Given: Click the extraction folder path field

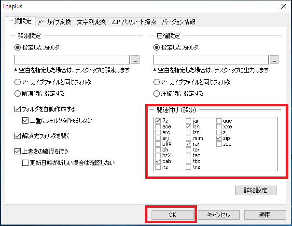Looking at the screenshot, I should (x=72, y=60).
